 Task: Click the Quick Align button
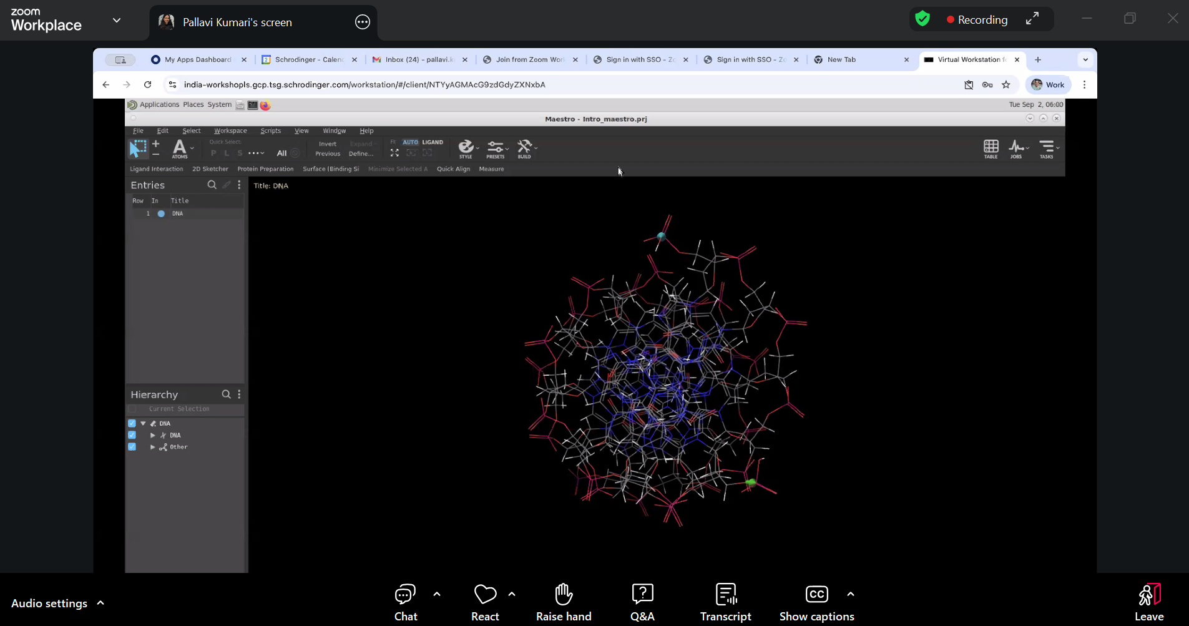coord(453,169)
